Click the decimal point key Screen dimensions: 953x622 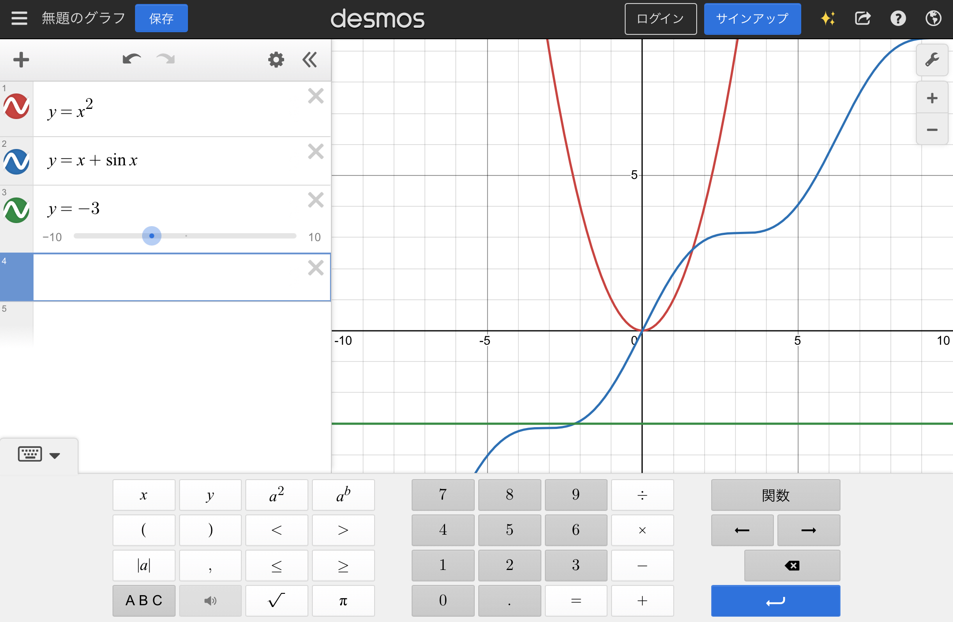point(510,601)
